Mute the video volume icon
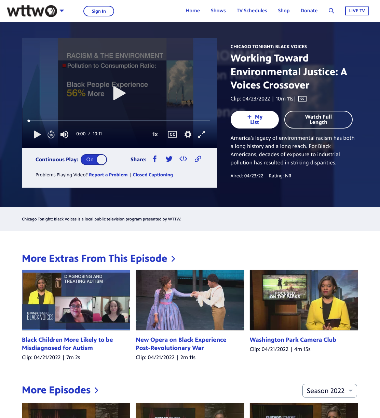The image size is (380, 418). pos(64,134)
